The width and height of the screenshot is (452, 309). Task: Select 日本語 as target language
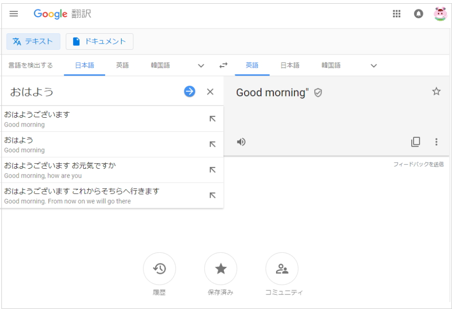(x=290, y=65)
